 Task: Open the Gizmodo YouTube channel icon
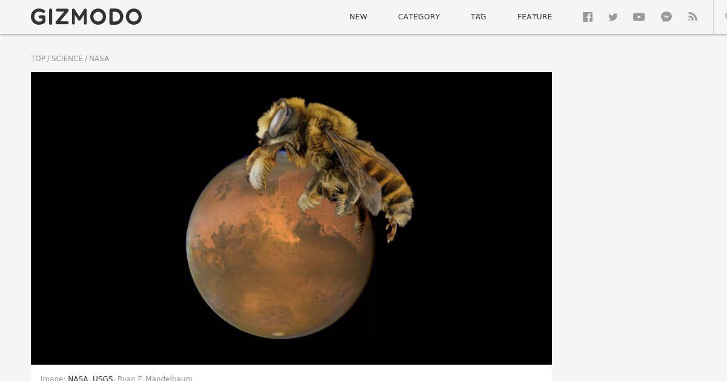(x=639, y=17)
